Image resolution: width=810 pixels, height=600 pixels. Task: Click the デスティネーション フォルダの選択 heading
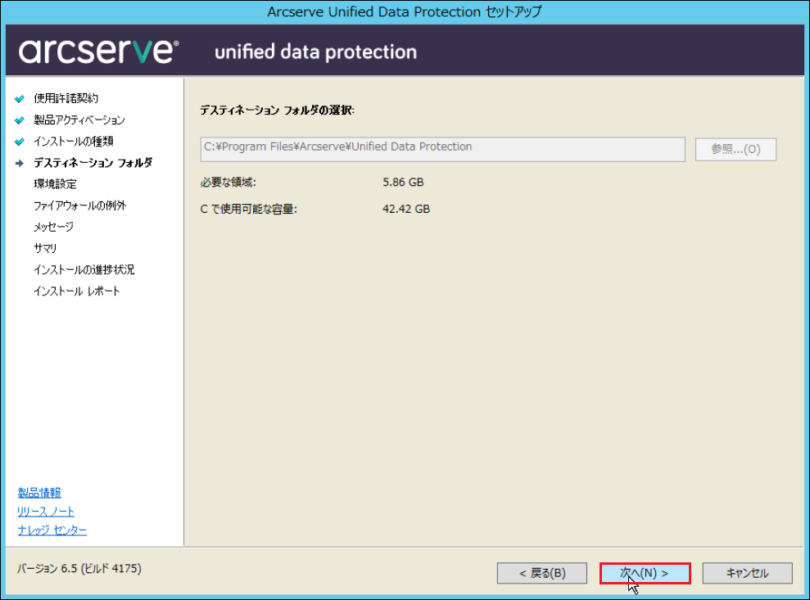pos(277,110)
